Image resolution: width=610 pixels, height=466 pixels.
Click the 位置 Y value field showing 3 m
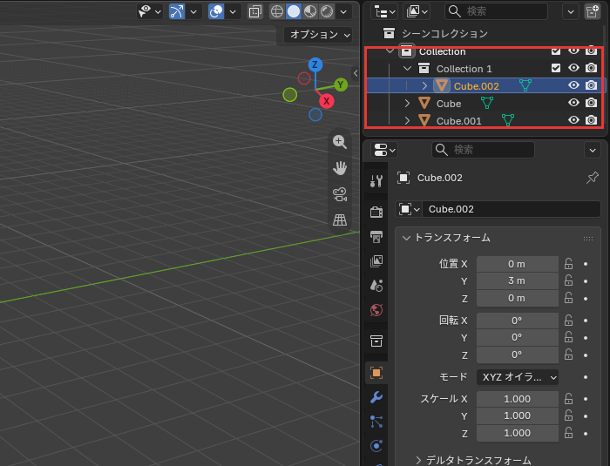tap(518, 280)
